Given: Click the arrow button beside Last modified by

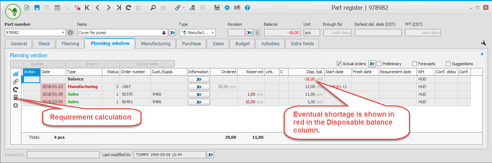Looking at the screenshot, I should 210,155.
